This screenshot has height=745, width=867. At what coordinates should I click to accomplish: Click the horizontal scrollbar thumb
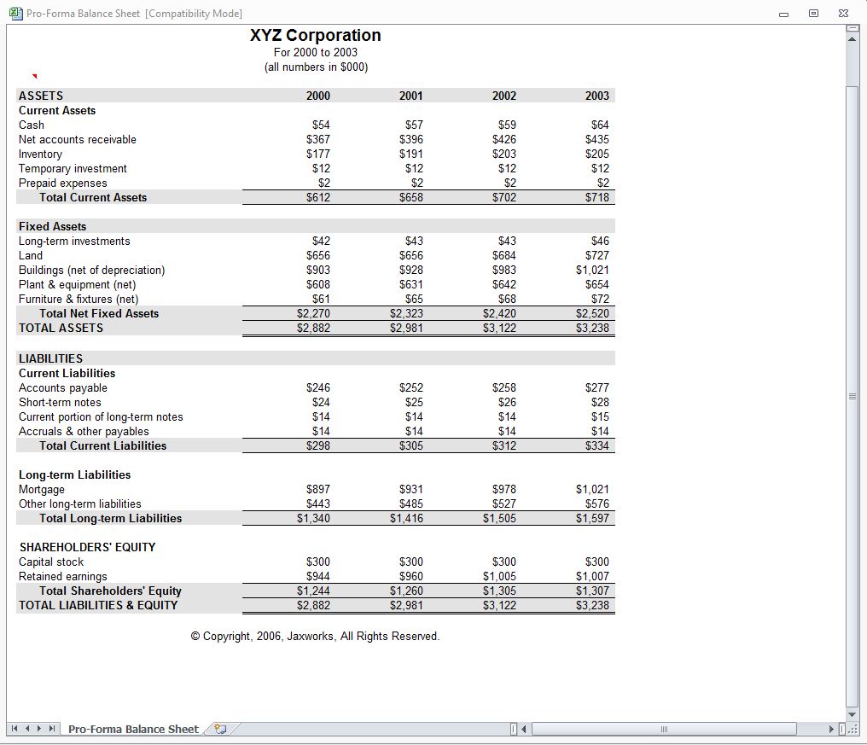tap(666, 730)
